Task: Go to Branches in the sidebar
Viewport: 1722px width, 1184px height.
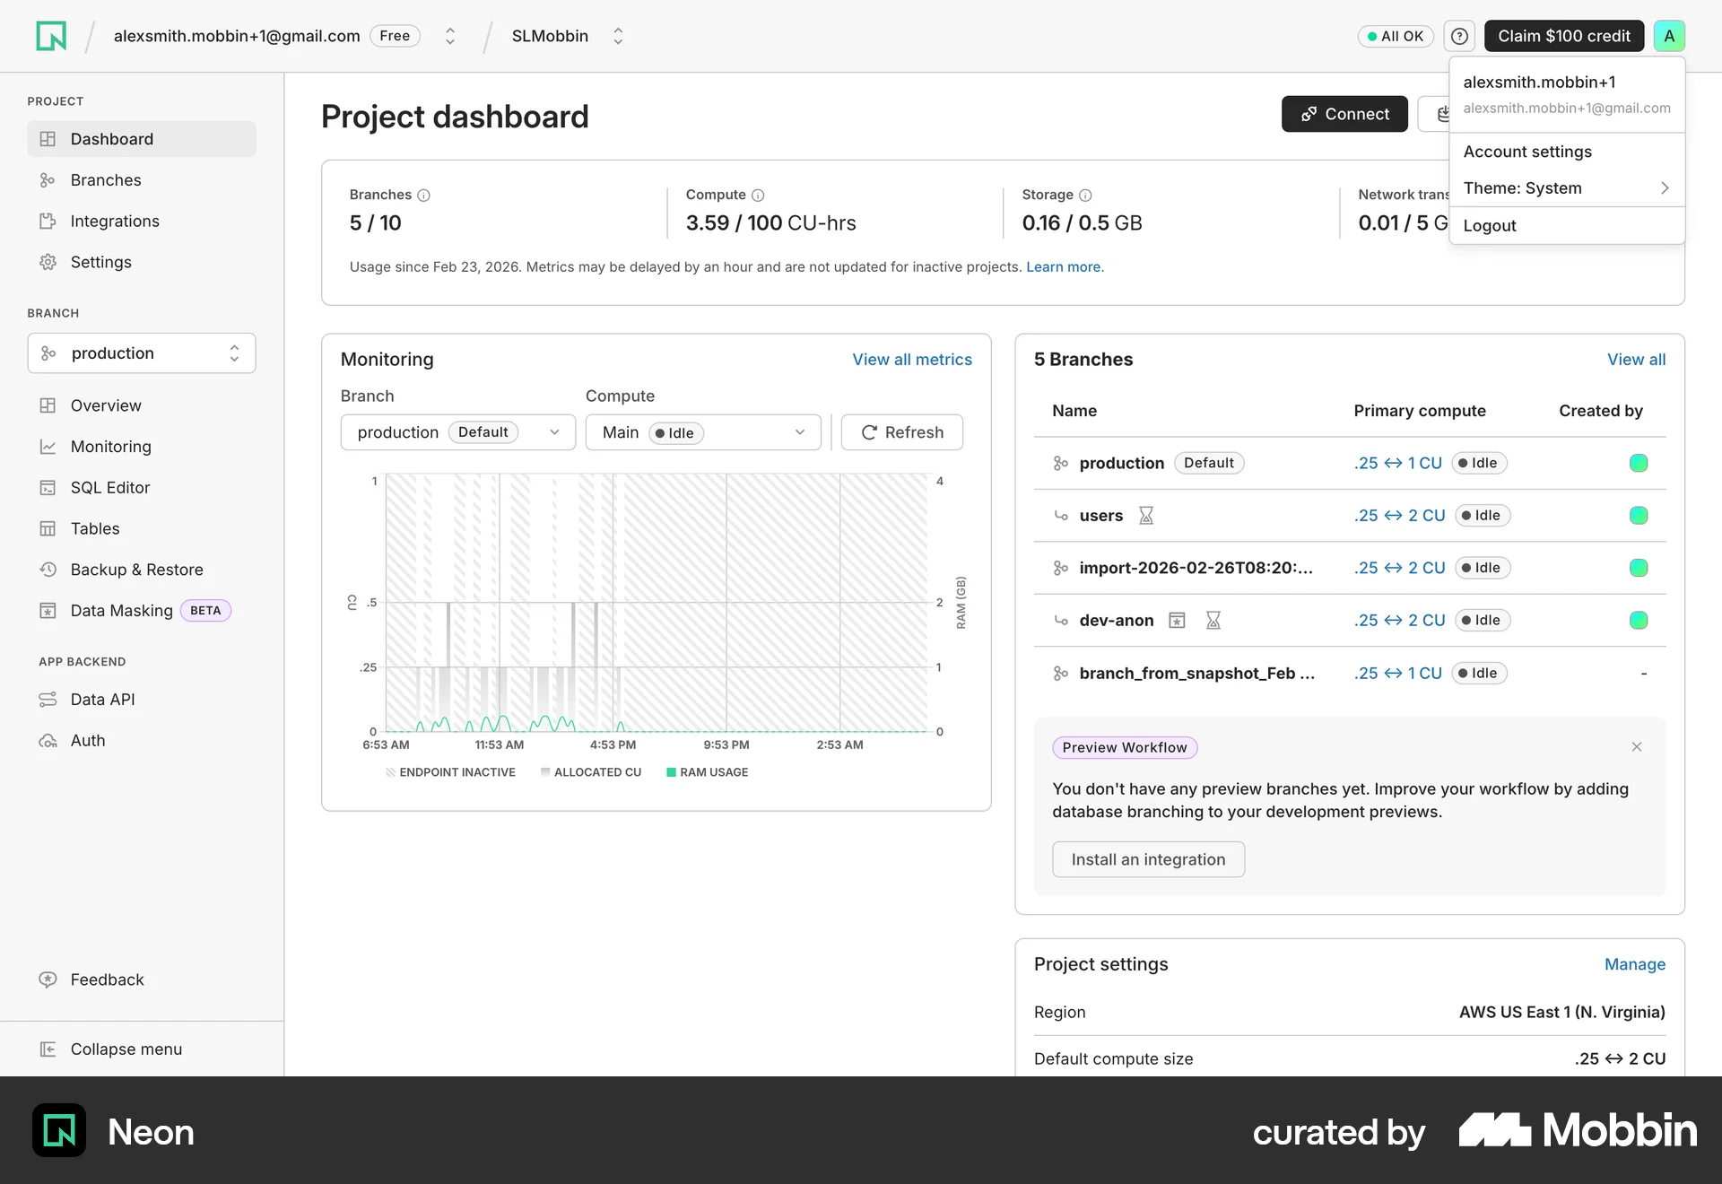Action: [142, 180]
